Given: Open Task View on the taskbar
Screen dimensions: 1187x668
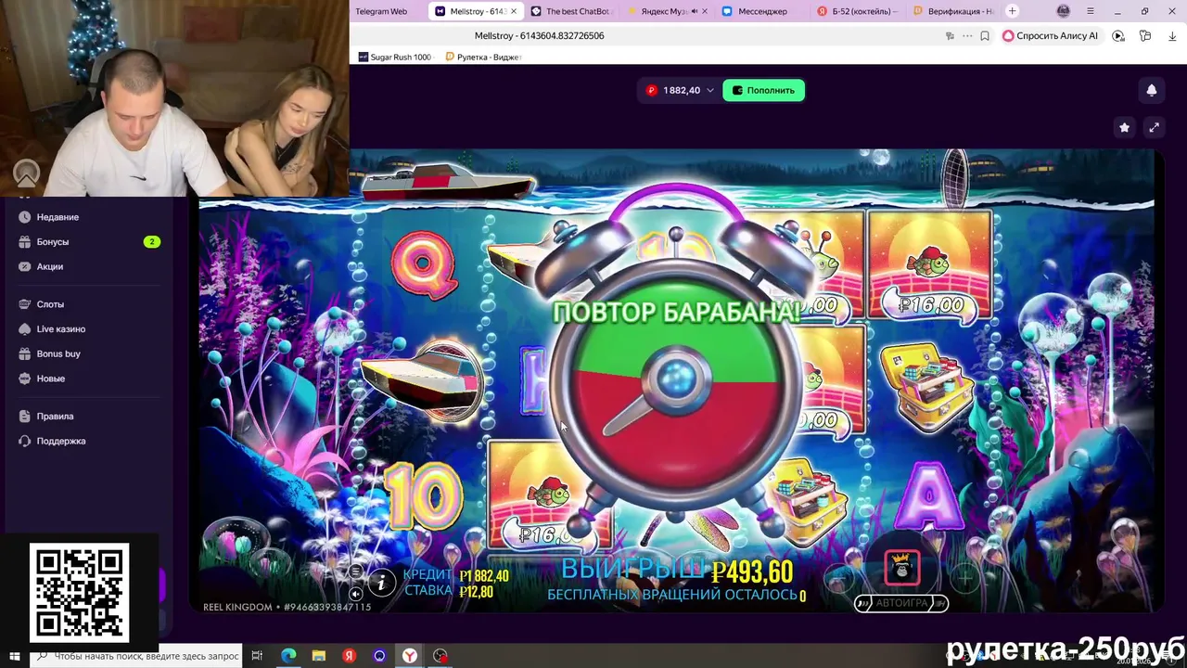Looking at the screenshot, I should pyautogui.click(x=257, y=656).
